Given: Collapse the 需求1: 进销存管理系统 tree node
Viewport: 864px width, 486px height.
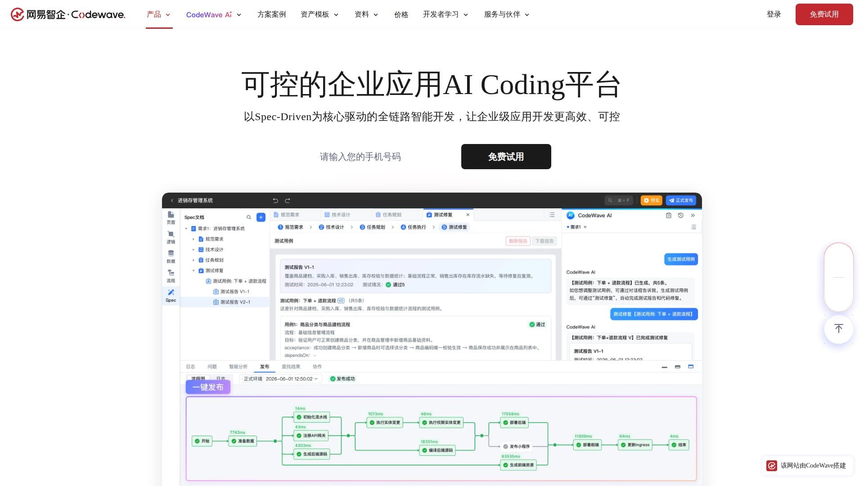Looking at the screenshot, I should click(x=186, y=229).
